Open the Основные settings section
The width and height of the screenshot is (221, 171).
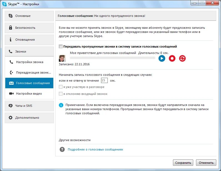point(29,16)
